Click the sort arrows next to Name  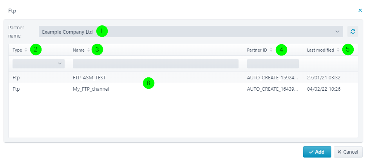[x=89, y=50]
